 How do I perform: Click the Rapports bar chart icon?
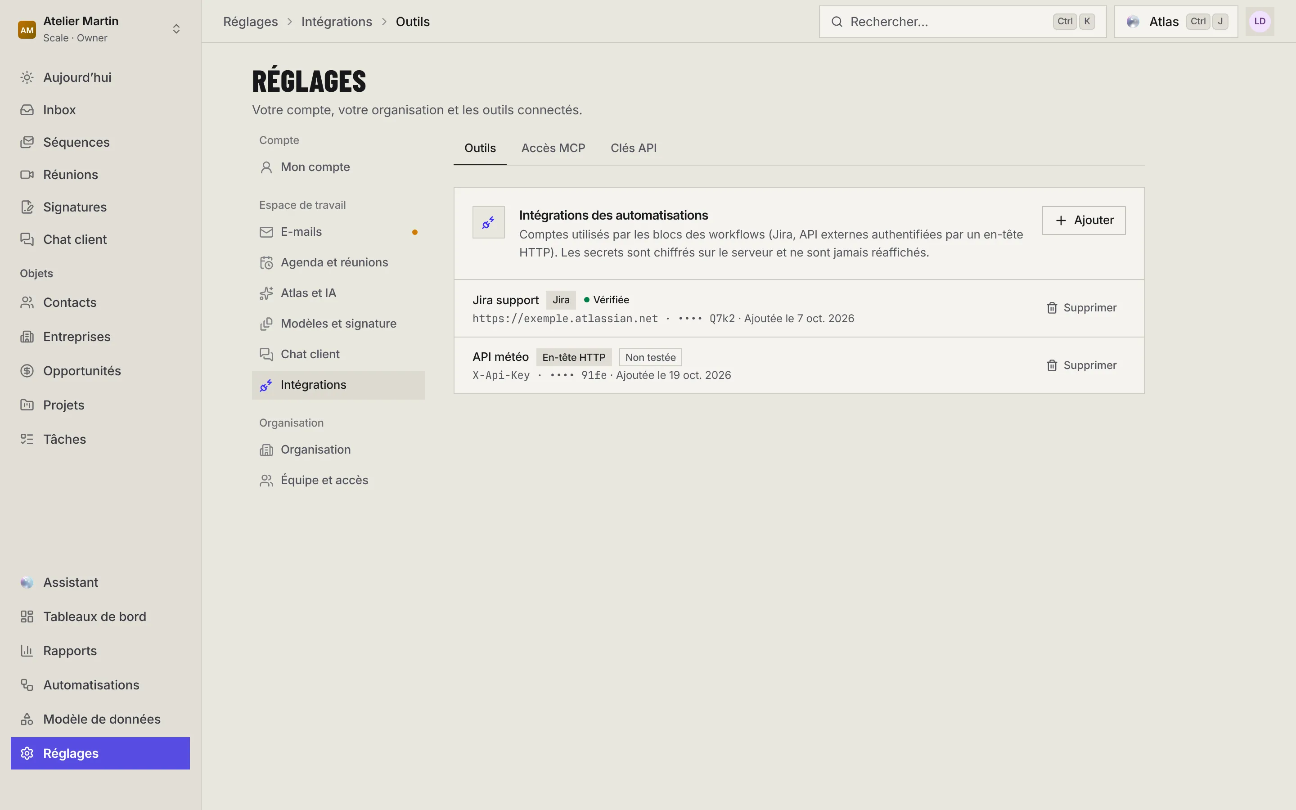coord(27,651)
